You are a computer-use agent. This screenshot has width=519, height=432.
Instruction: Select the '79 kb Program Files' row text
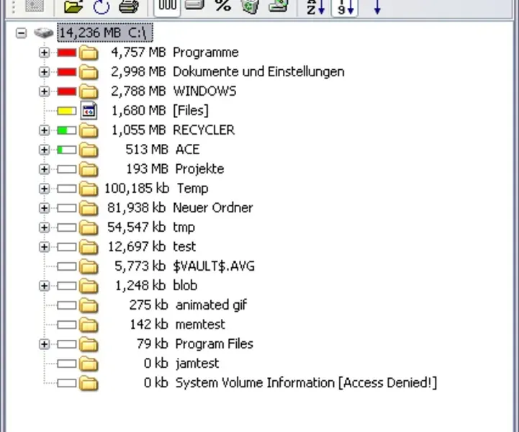(195, 344)
